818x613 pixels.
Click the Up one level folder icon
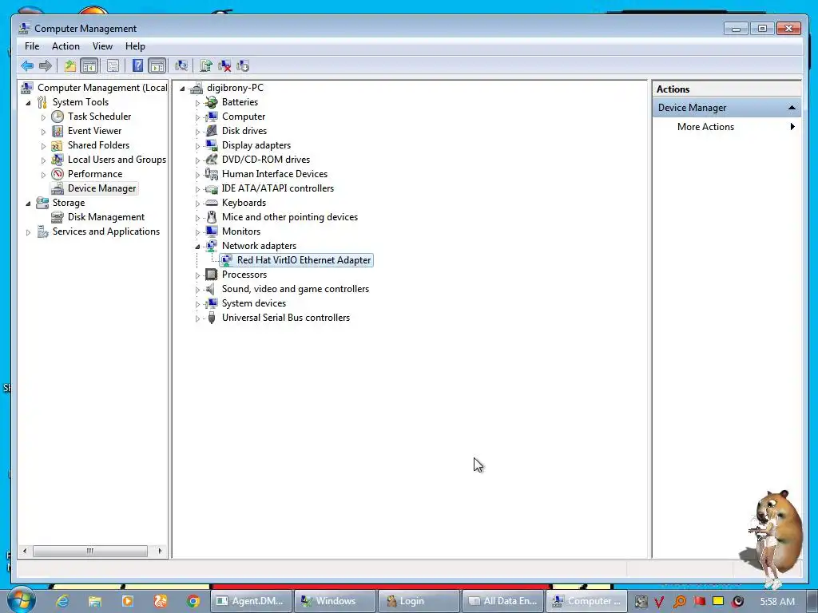click(70, 65)
